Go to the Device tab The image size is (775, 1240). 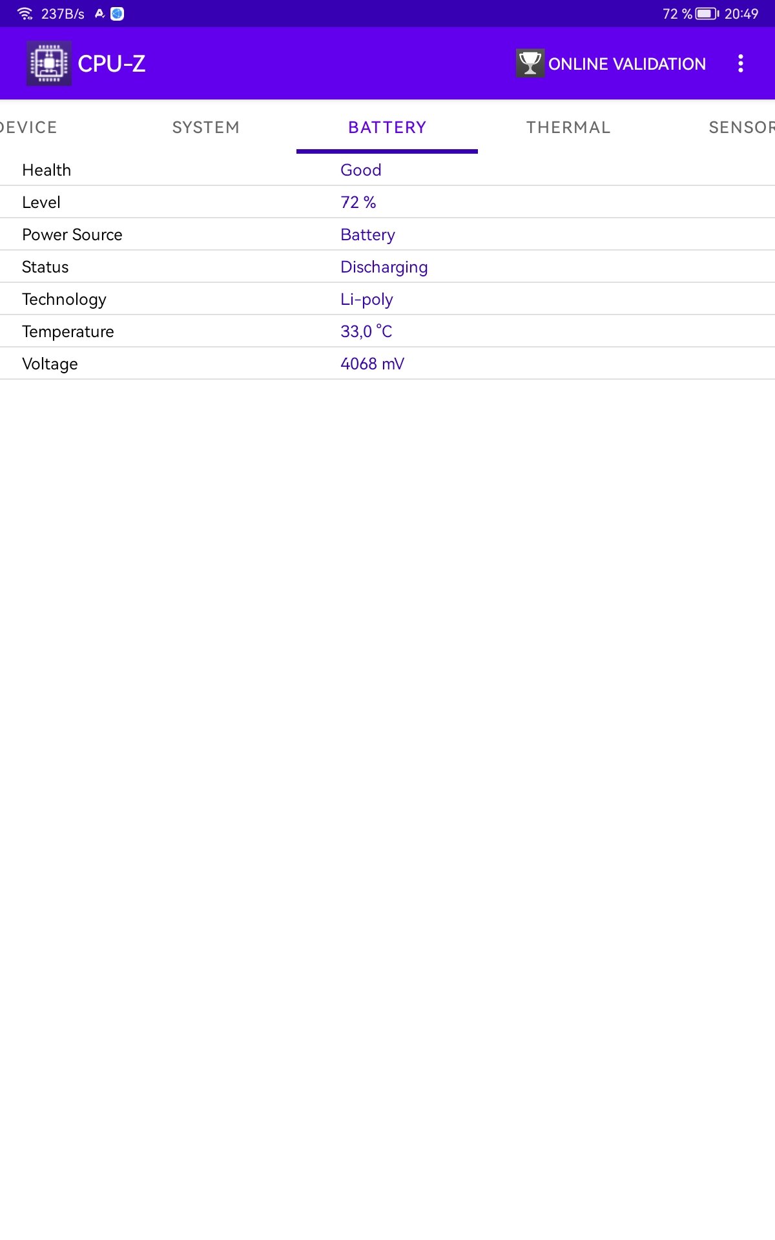coord(28,127)
